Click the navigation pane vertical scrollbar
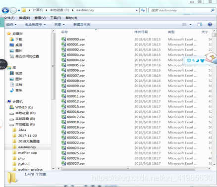 (x=53, y=66)
